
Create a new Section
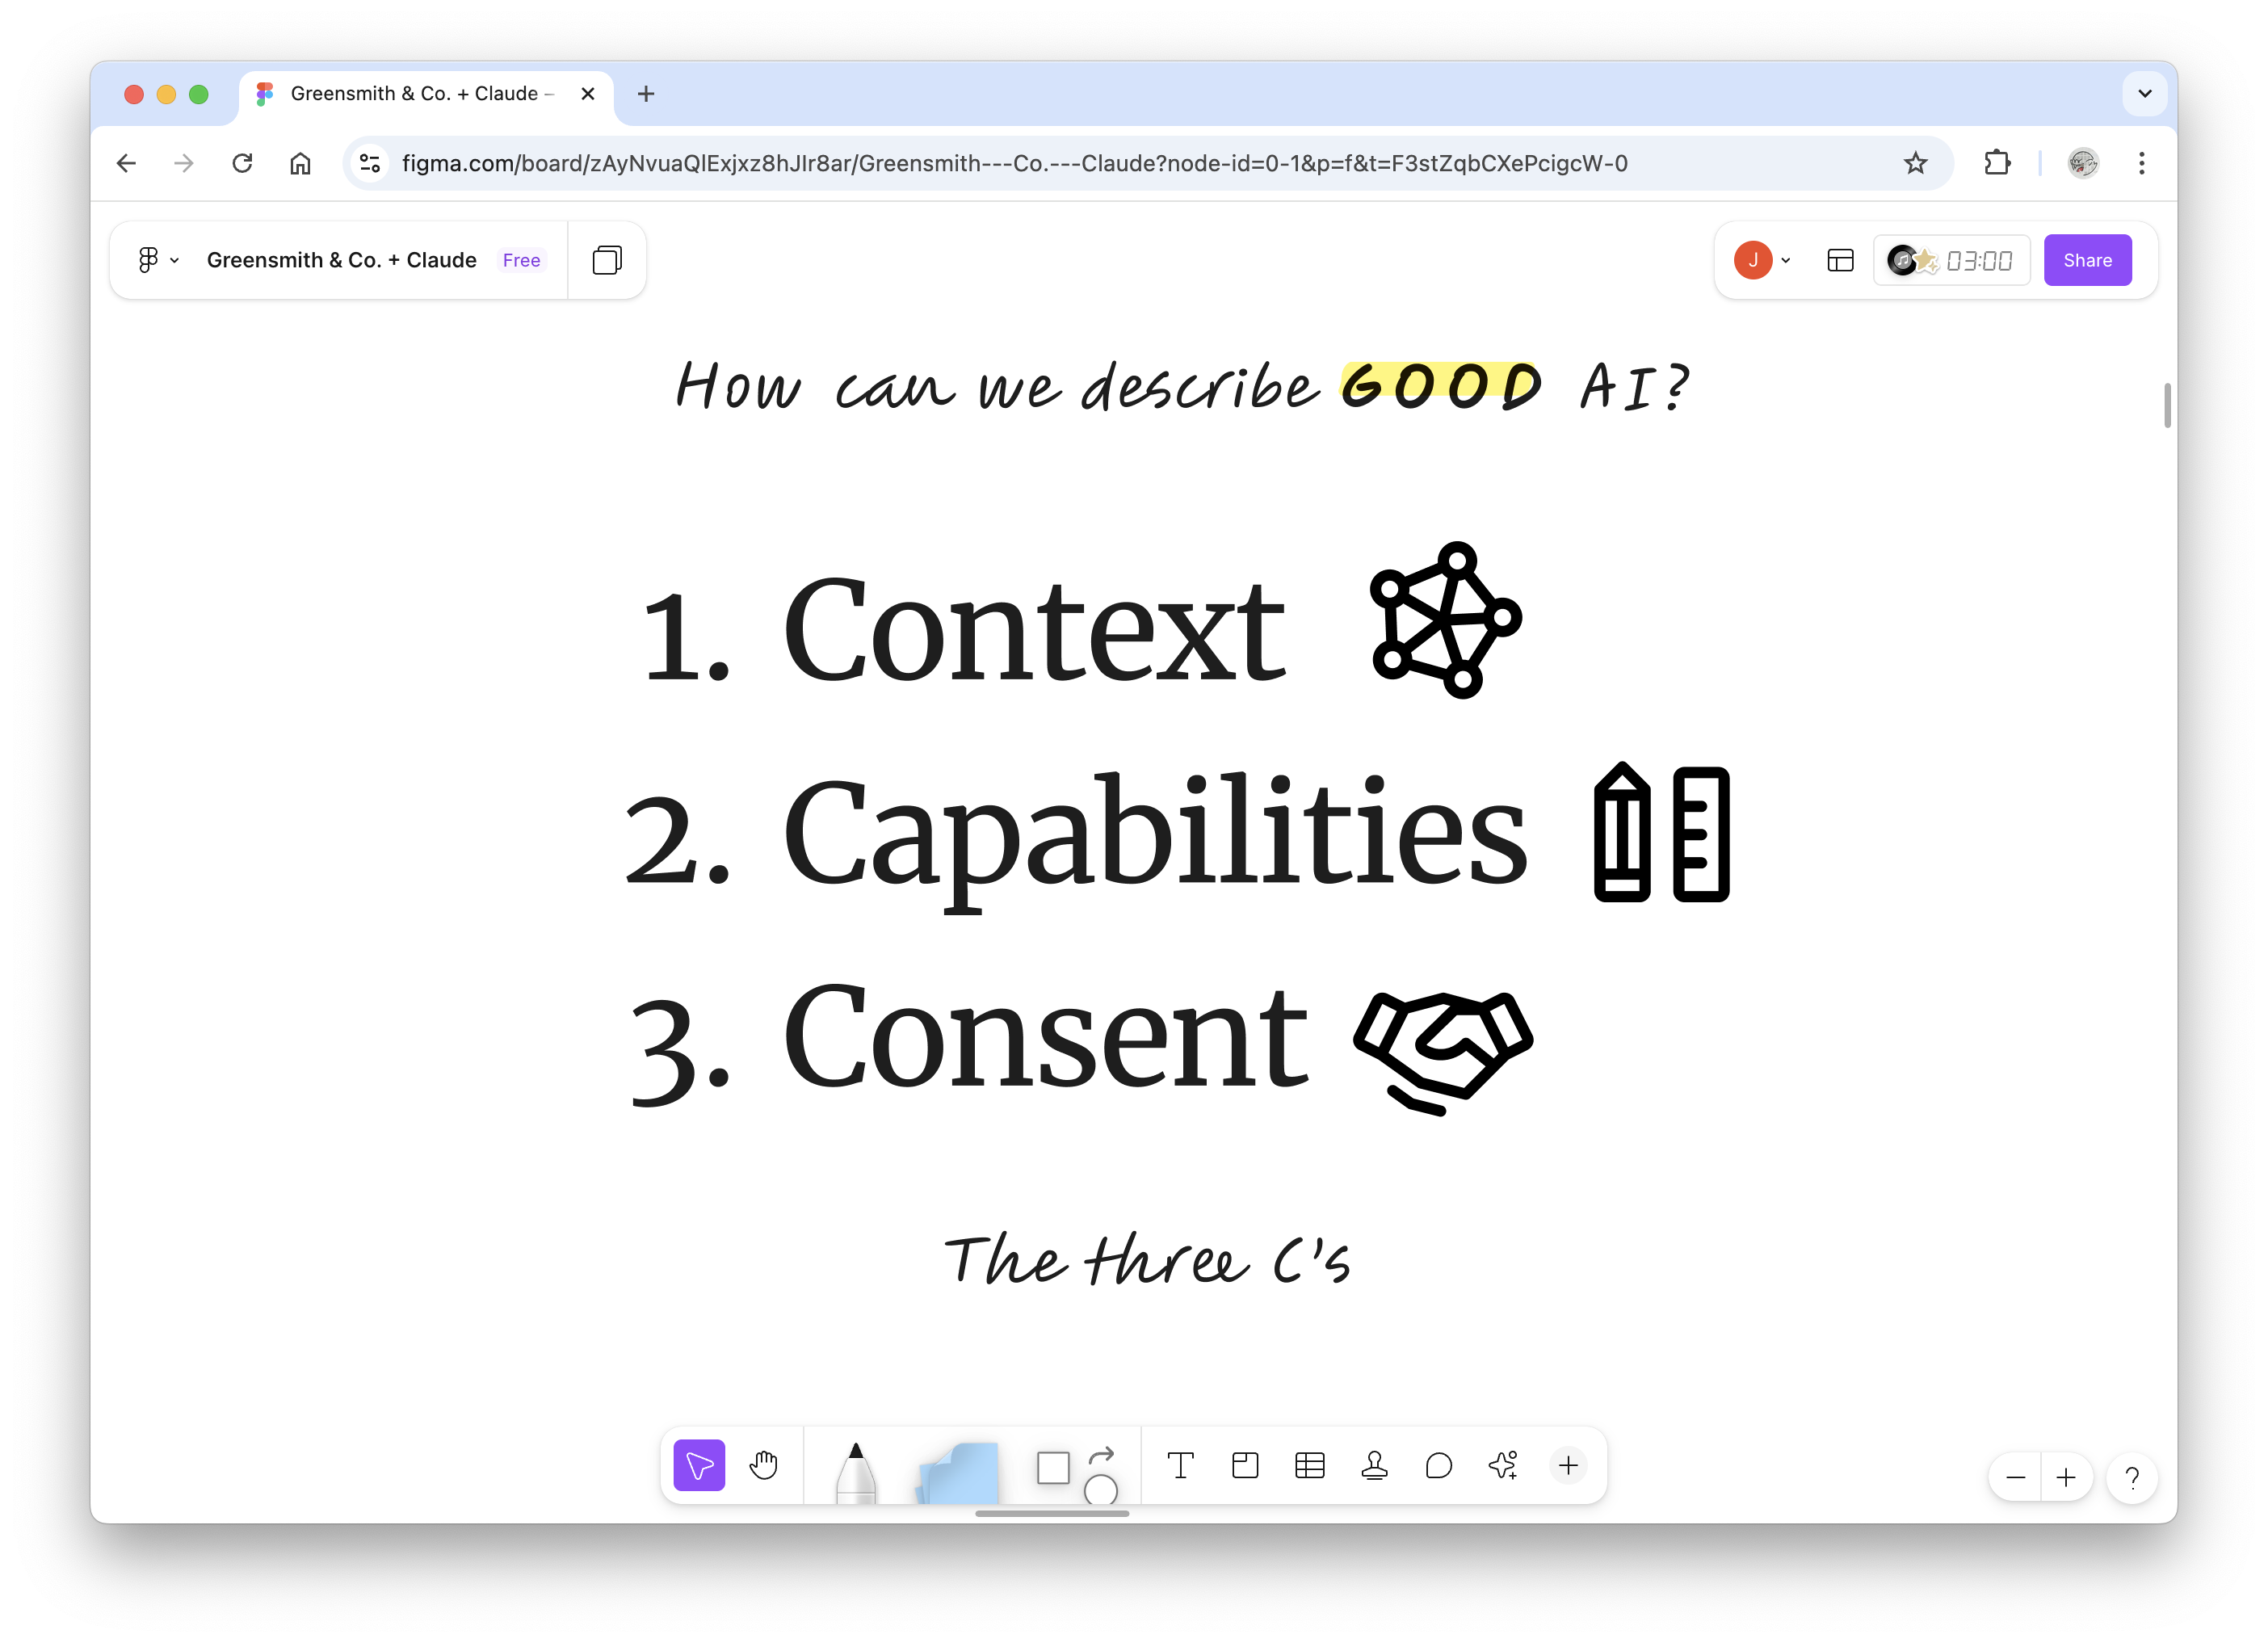(1245, 1465)
